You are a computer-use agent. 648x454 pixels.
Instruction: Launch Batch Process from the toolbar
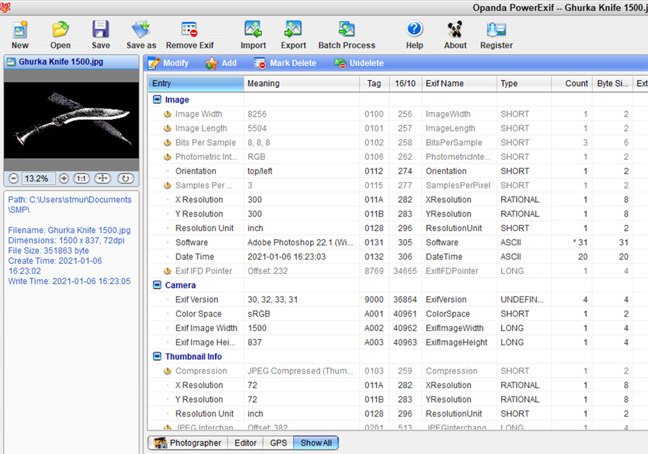click(x=347, y=30)
